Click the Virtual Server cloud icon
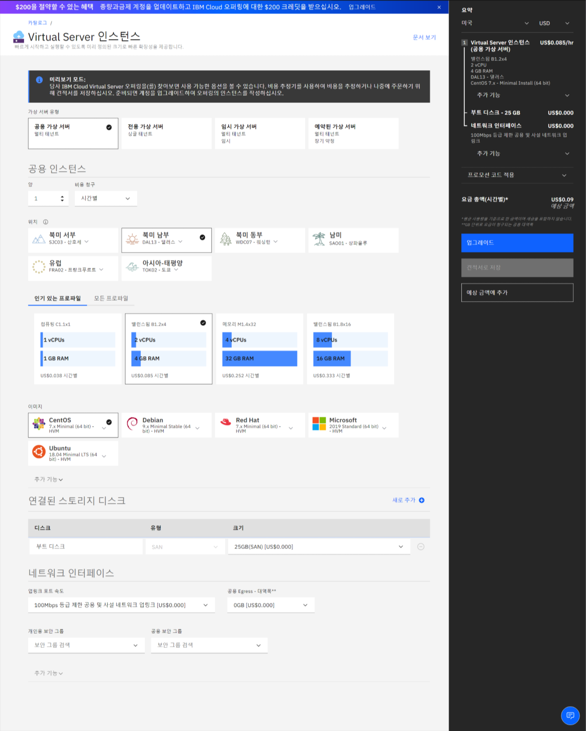This screenshot has width=586, height=731. [18, 37]
